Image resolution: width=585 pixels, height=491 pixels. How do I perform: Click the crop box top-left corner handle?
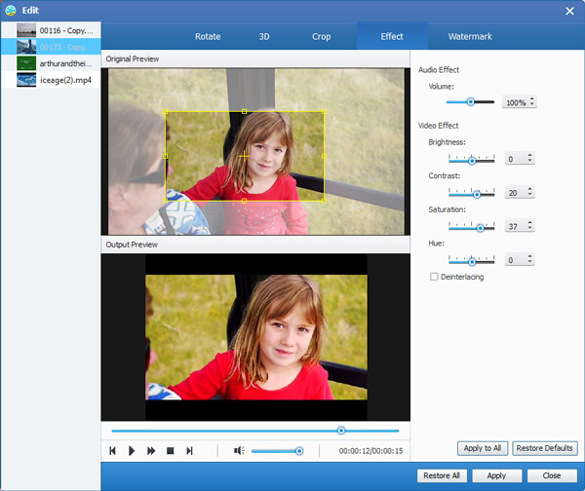[x=166, y=111]
